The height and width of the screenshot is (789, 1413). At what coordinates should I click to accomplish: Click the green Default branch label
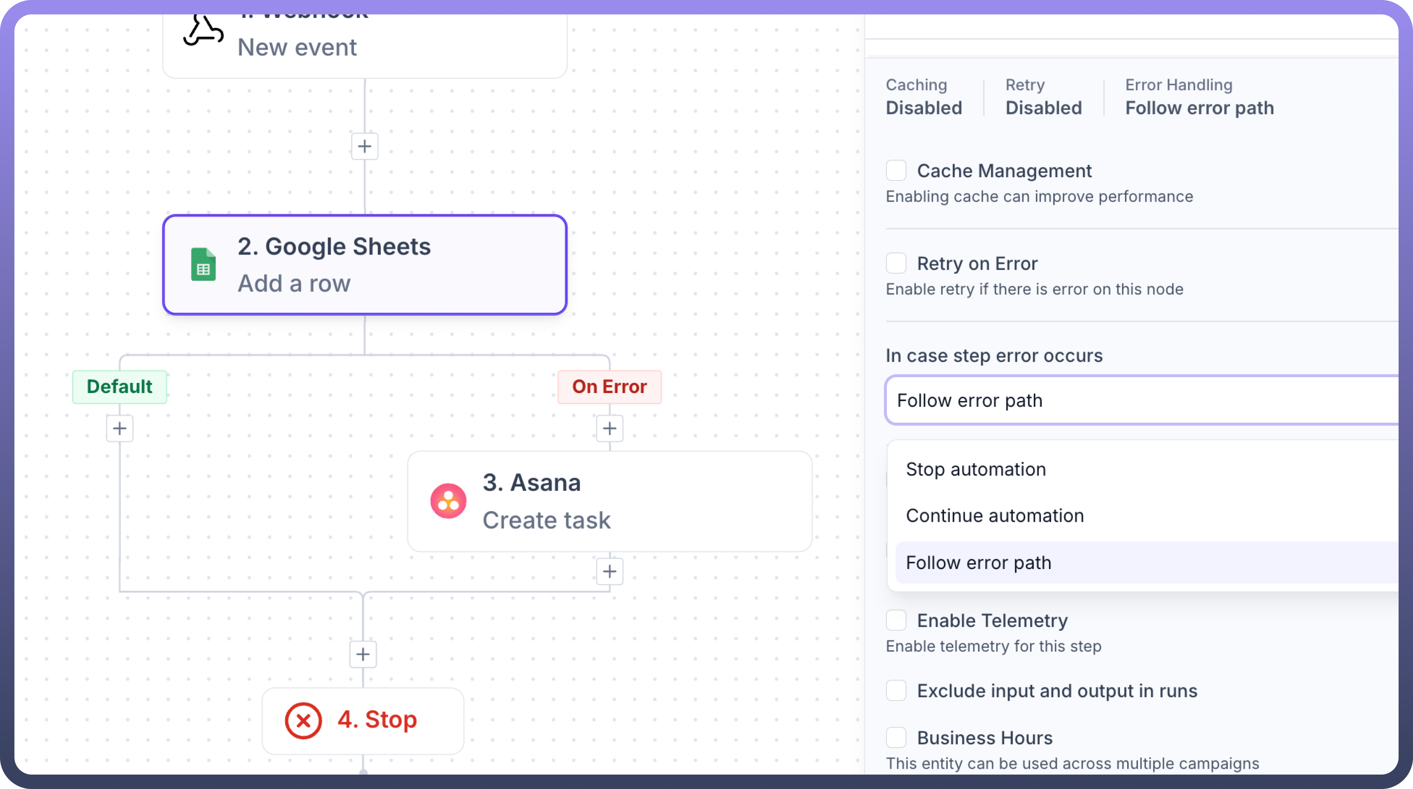tap(120, 387)
